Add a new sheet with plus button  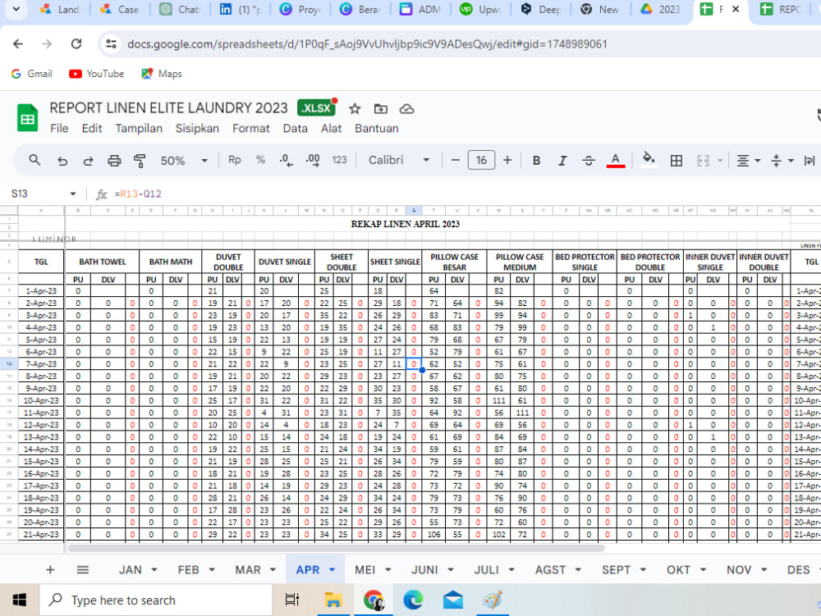click(50, 570)
